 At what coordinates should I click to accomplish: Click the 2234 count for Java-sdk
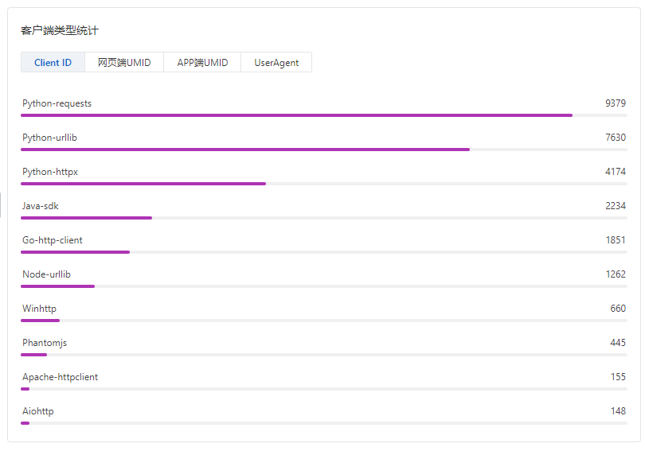click(x=615, y=206)
